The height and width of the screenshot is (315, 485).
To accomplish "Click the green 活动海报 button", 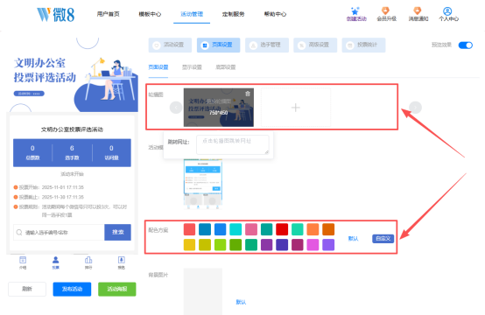I will (x=117, y=289).
